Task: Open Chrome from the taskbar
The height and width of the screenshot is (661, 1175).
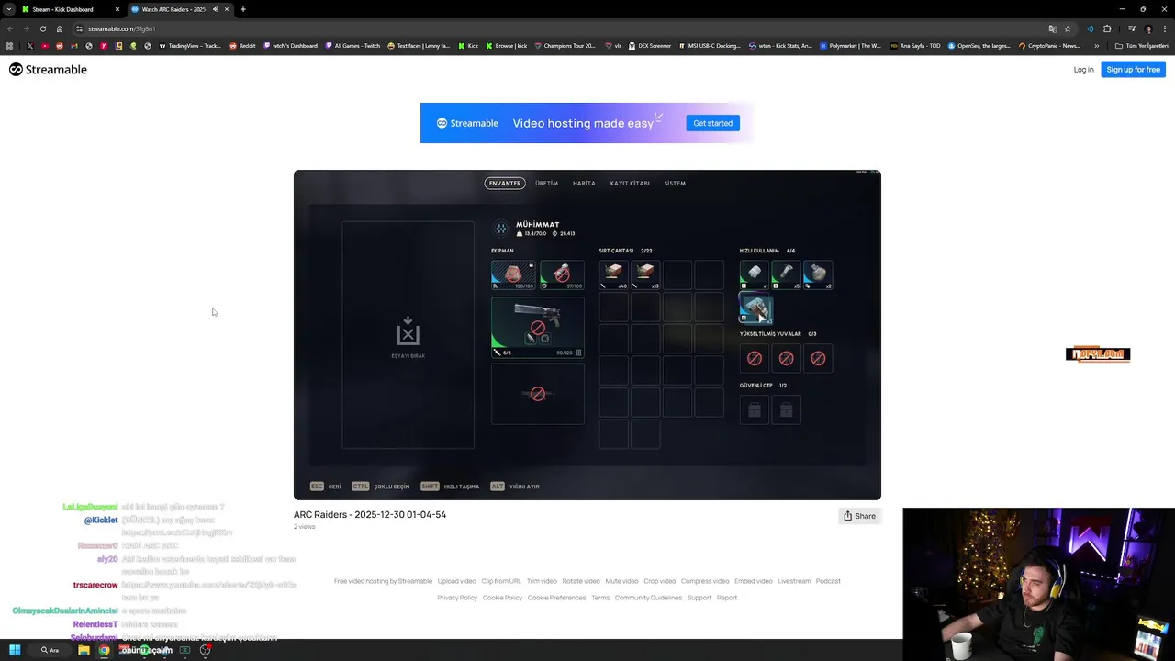Action: pyautogui.click(x=105, y=650)
